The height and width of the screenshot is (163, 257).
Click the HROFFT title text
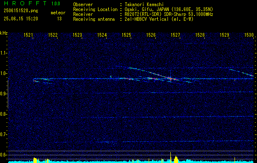[25, 3]
